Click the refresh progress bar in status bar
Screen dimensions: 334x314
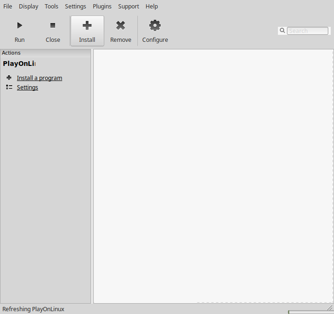coord(311,312)
